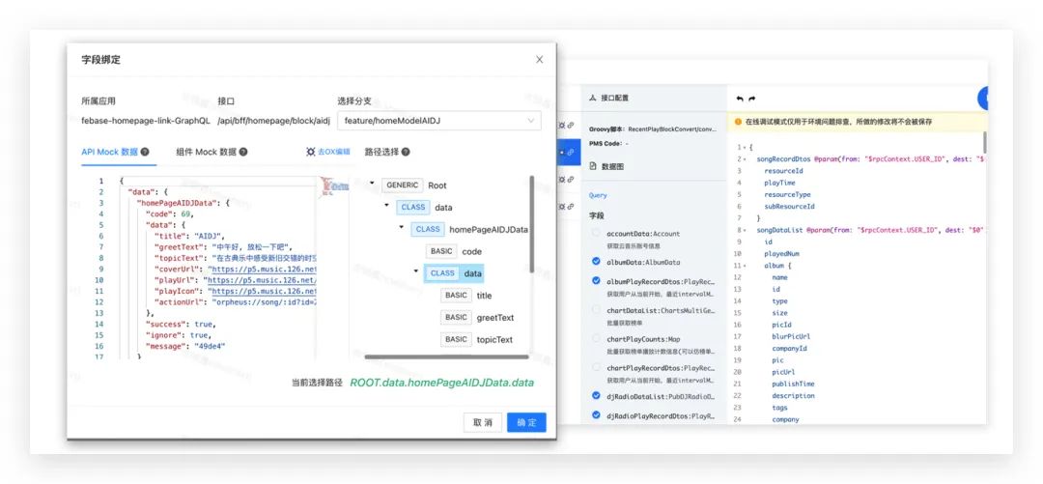Image resolution: width=1043 pixels, height=484 pixels.
Task: Uncheck the albumPlayRecordDtos field checkbox
Action: point(596,282)
